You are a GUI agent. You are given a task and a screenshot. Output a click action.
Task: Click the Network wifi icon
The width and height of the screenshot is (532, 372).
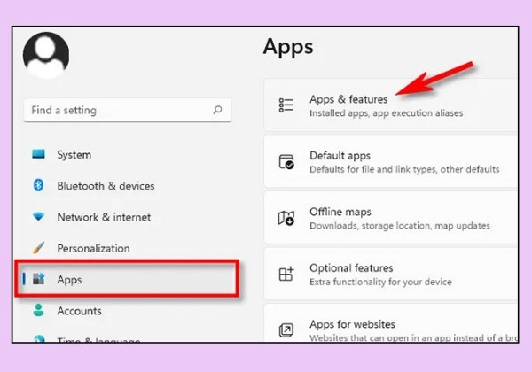pyautogui.click(x=38, y=216)
